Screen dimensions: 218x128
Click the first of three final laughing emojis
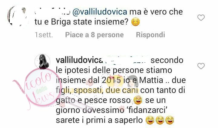coord(150,120)
